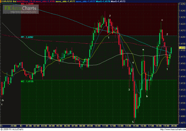Click price axis value 1,4110

point(182,97)
